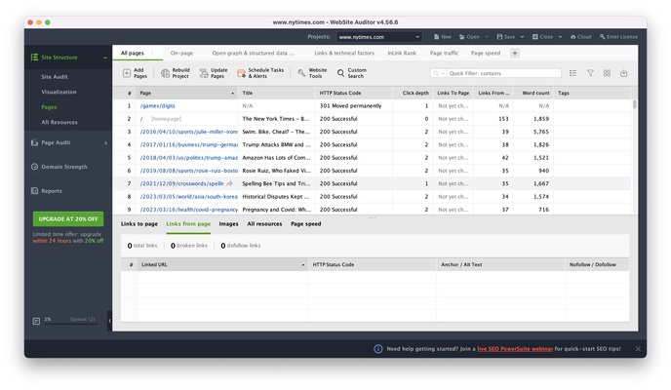The width and height of the screenshot is (671, 390).
Task: Add a new workspace tab with plus
Action: (x=515, y=53)
